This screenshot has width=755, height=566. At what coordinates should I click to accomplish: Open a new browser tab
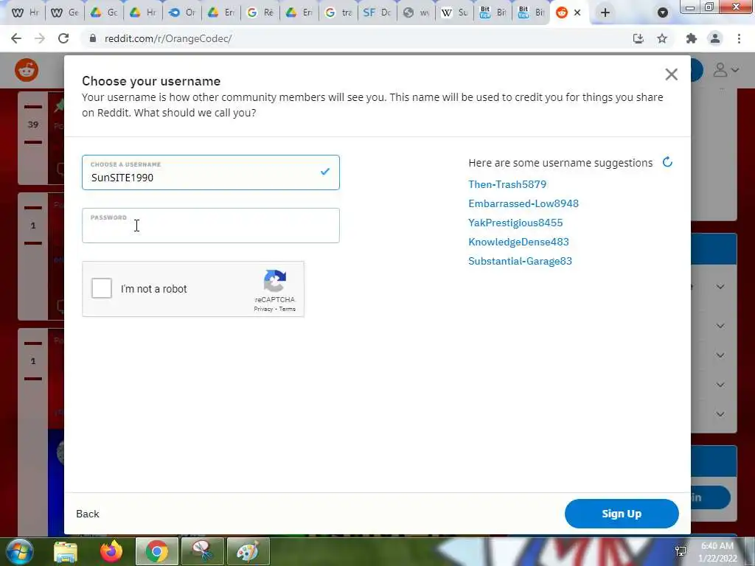pos(605,13)
